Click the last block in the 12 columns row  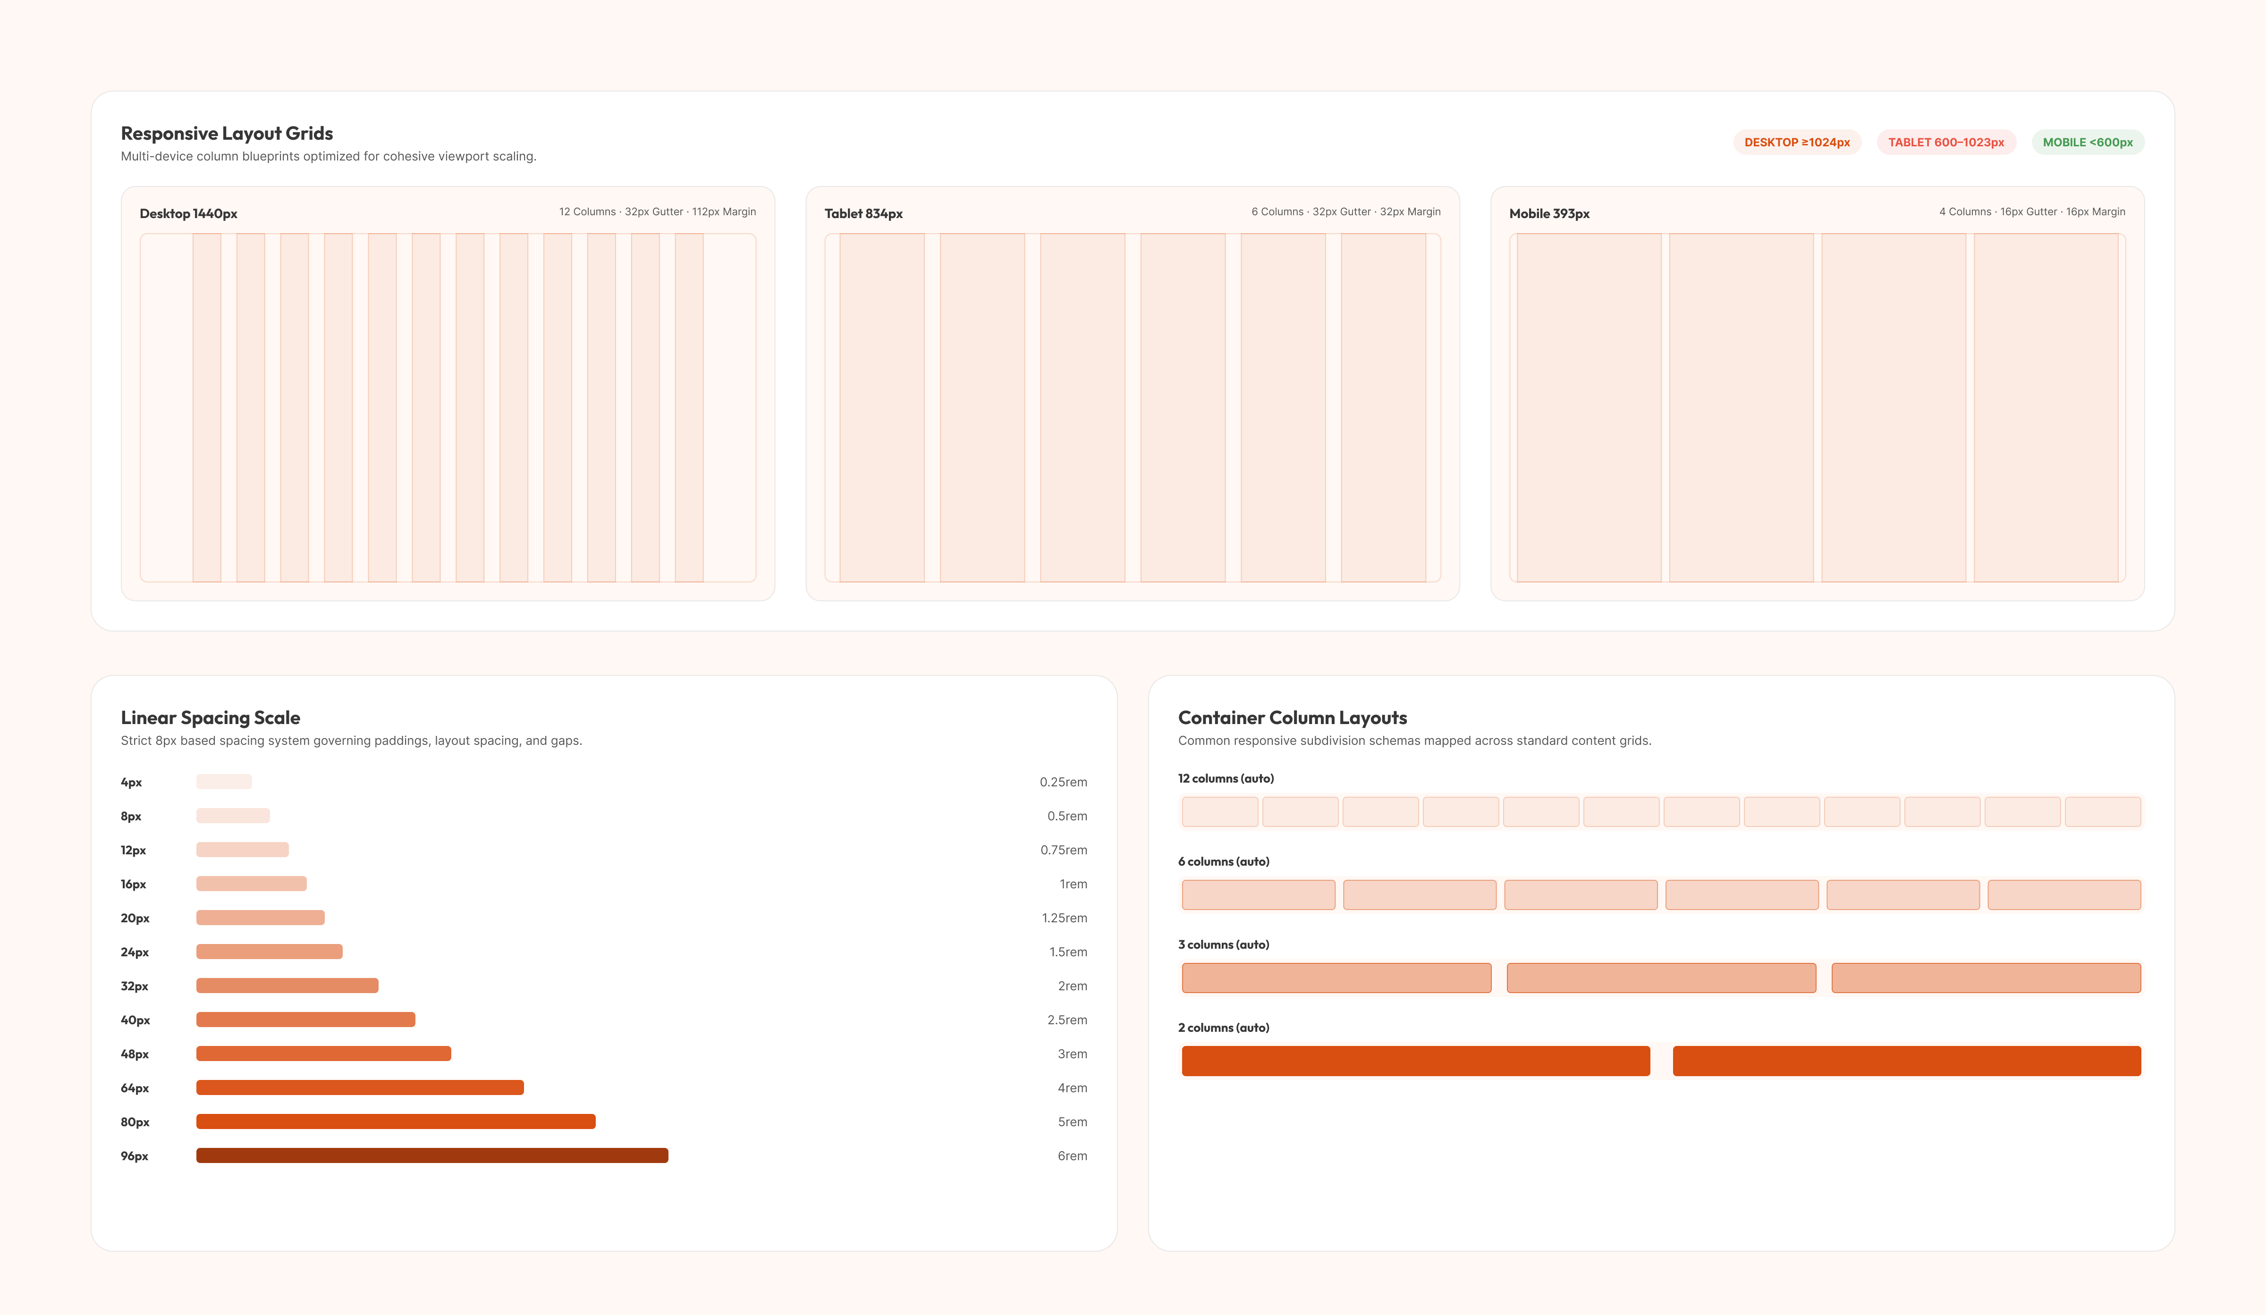[2102, 812]
